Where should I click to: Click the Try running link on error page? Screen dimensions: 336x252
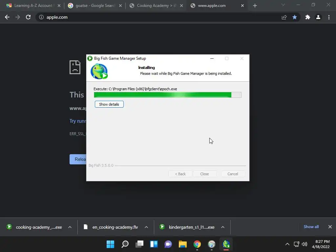[x=78, y=121]
